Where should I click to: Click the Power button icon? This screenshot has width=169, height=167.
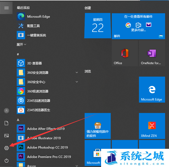[7, 161]
